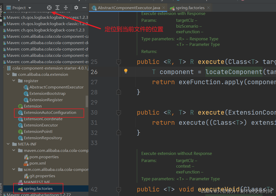The width and height of the screenshot is (276, 196).
Task: Collapse the maven.com.alibaba.cola folder
Action: tap(14, 150)
